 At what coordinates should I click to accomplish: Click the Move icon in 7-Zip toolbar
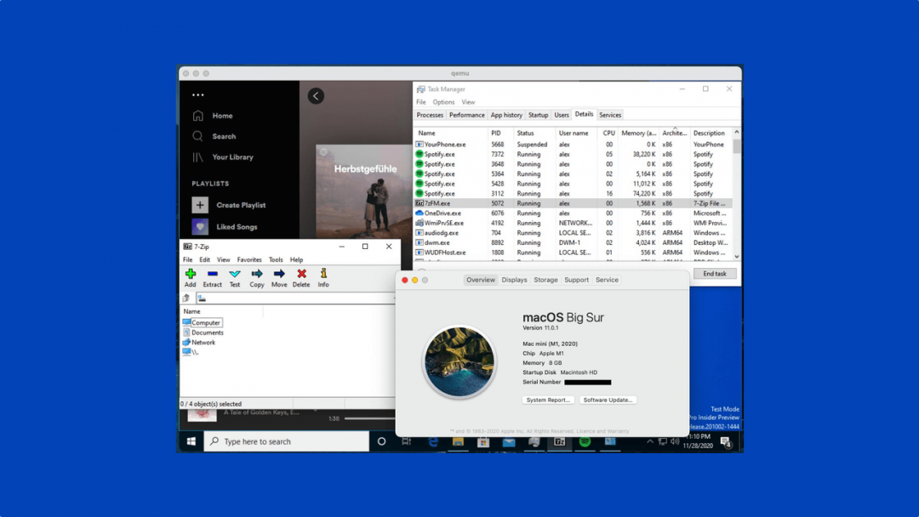click(279, 274)
